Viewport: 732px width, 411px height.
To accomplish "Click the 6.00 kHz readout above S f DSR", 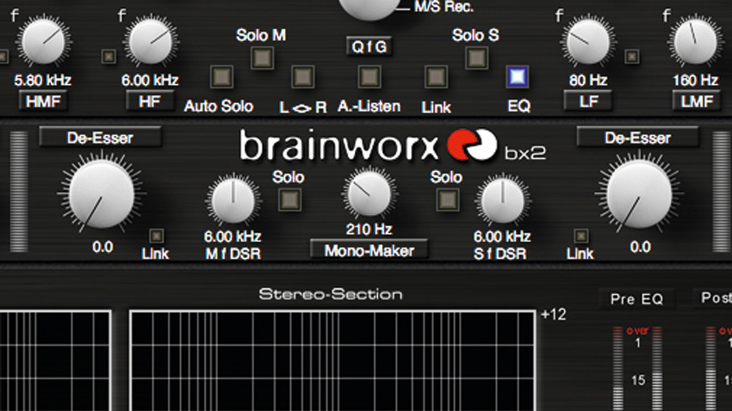I will [502, 236].
